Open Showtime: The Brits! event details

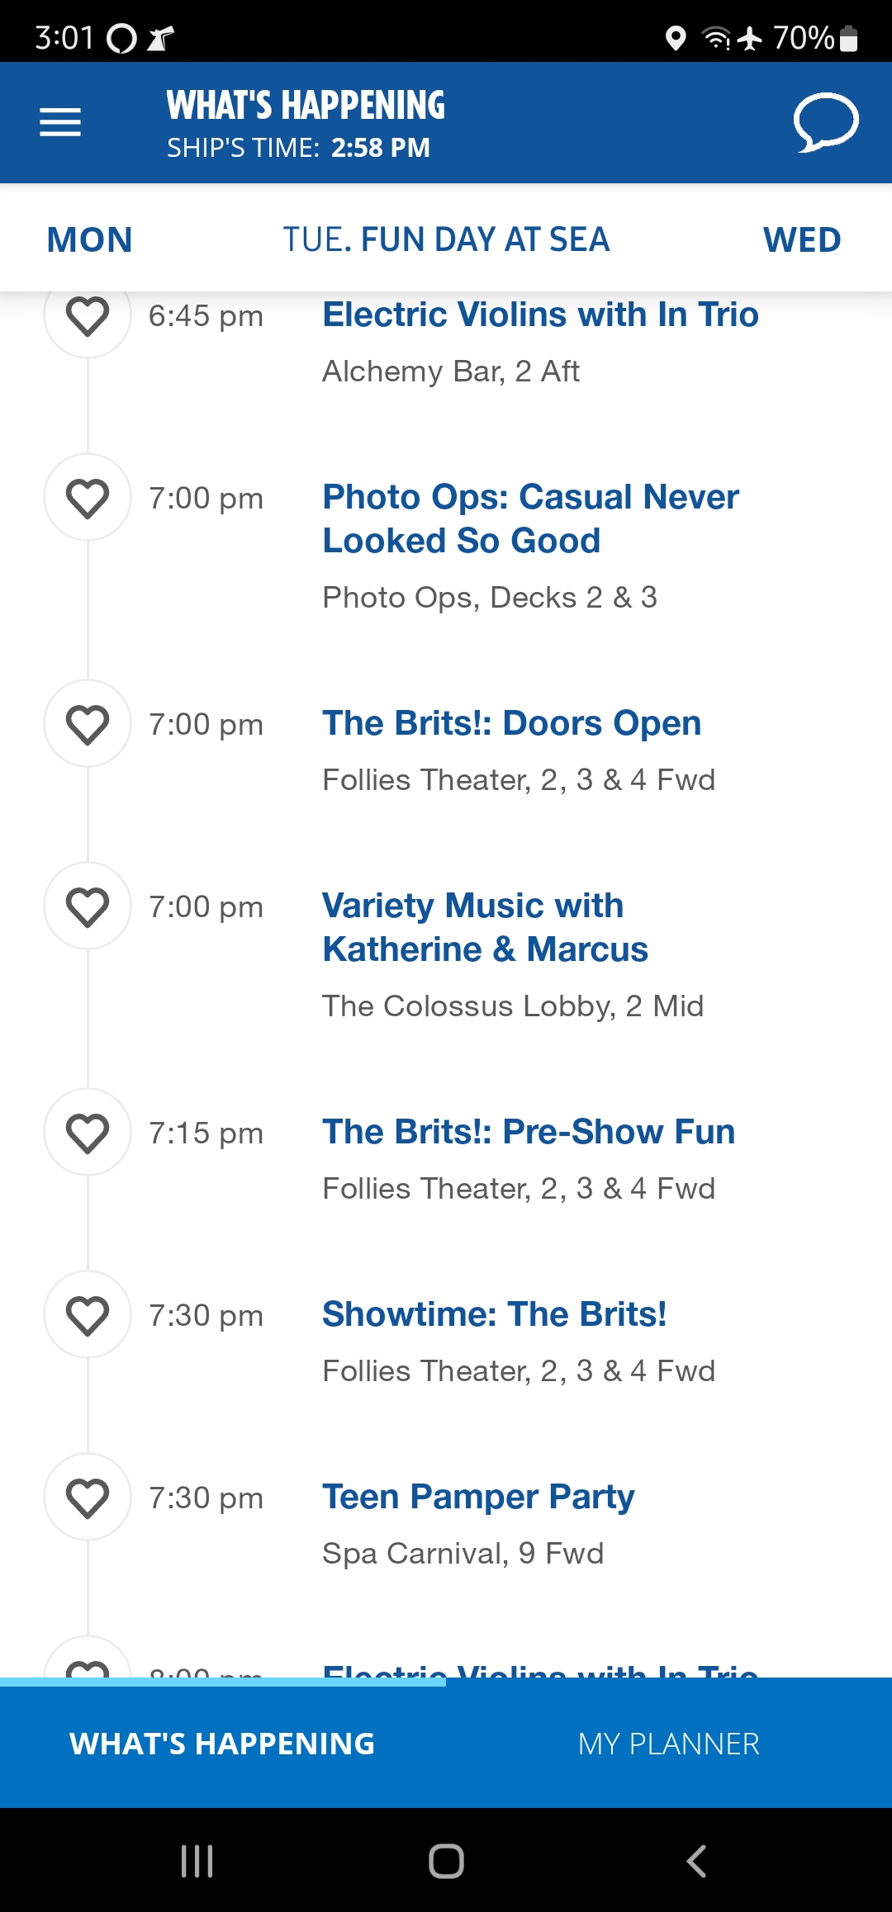(494, 1314)
